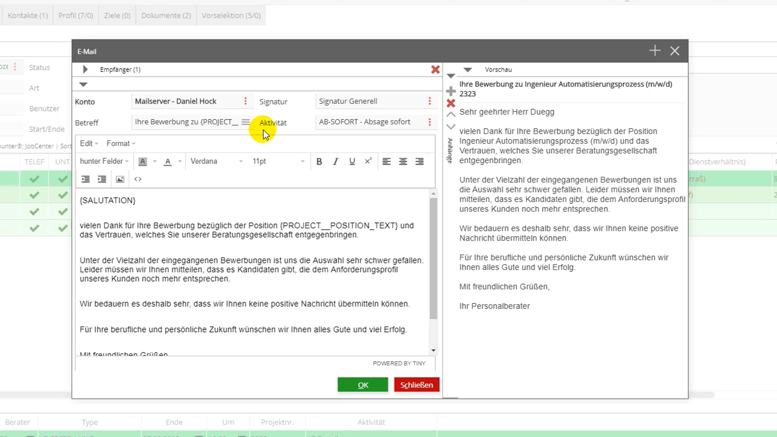Collapse the Vorschau preview panel
Image resolution: width=777 pixels, height=437 pixels.
[467, 70]
